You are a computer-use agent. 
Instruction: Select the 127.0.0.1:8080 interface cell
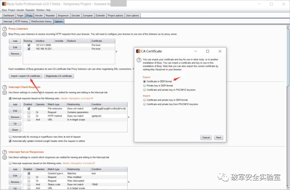(x=44, y=45)
